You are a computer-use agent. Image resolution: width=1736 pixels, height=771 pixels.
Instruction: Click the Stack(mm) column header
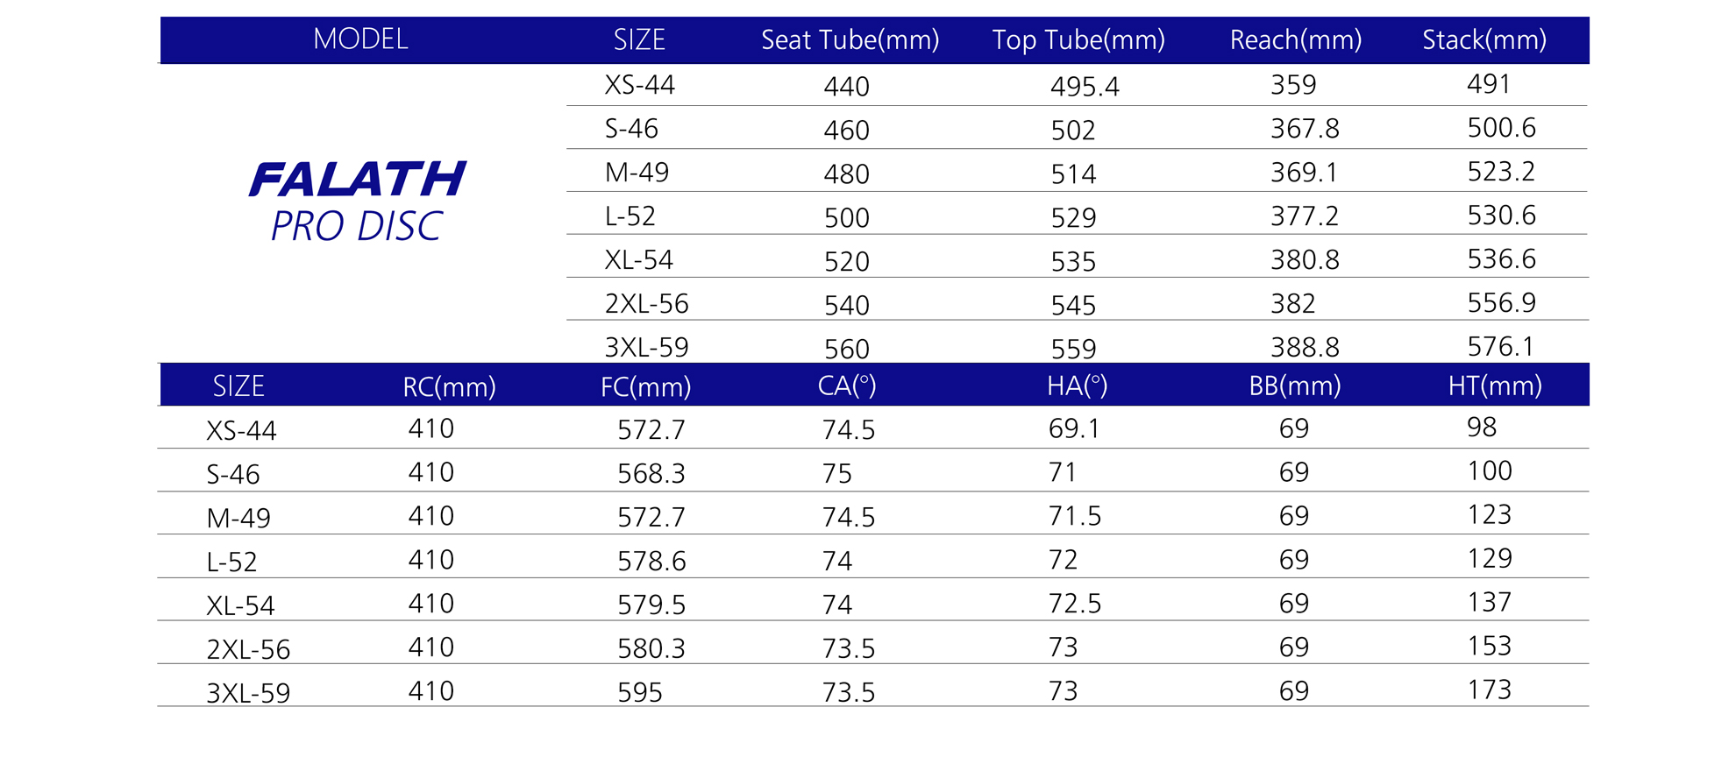(1483, 40)
